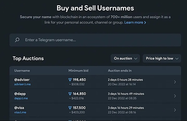This screenshot has width=187, height=121.
Task: Open the @adviser row arrow
Action: [x=175, y=82]
